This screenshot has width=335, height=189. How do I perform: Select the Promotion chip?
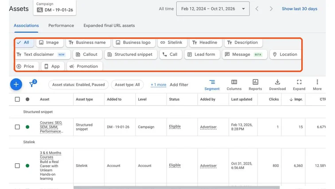click(x=85, y=67)
